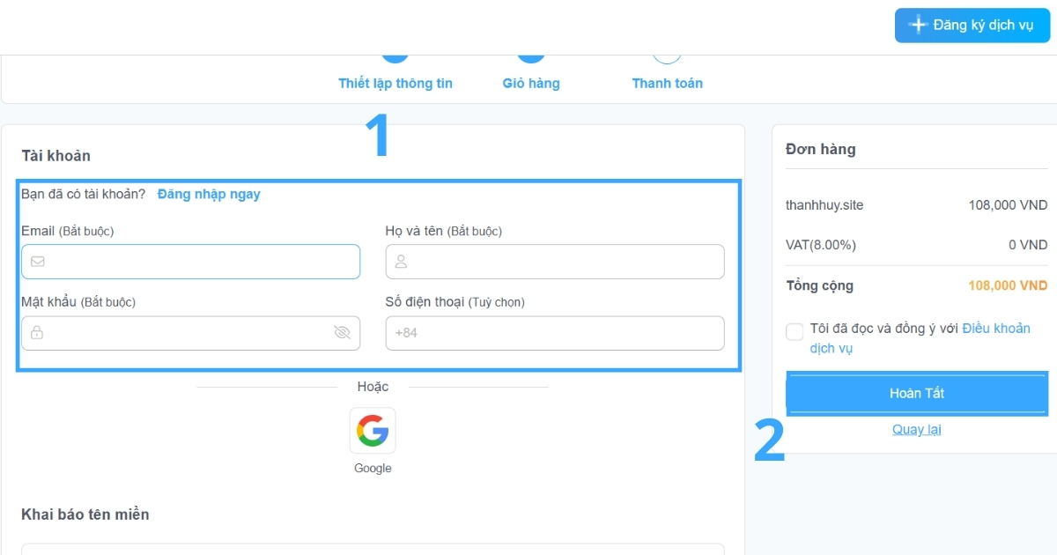Check the terms of service agreement checkbox

[x=795, y=331]
